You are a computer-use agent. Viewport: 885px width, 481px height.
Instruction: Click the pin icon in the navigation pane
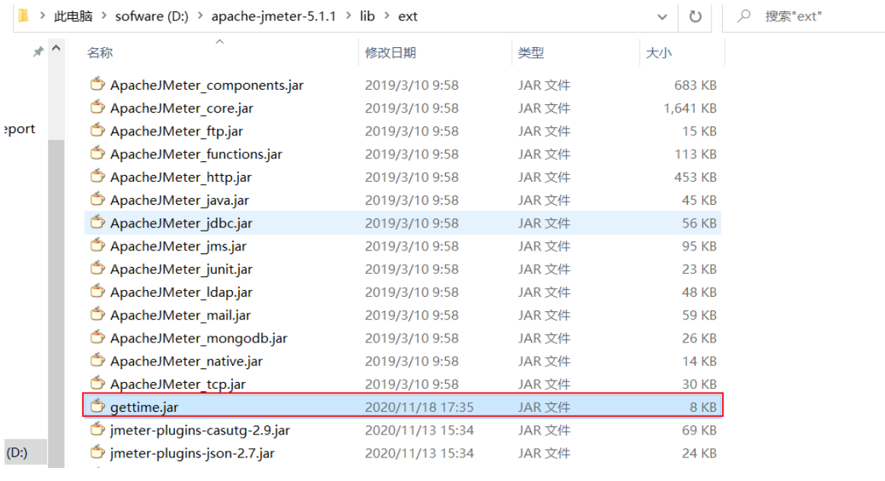tap(38, 52)
